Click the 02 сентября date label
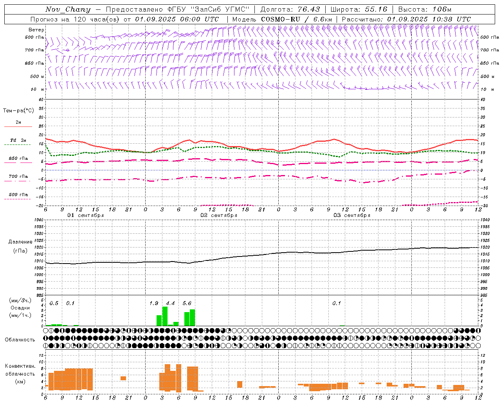 pyautogui.click(x=219, y=215)
